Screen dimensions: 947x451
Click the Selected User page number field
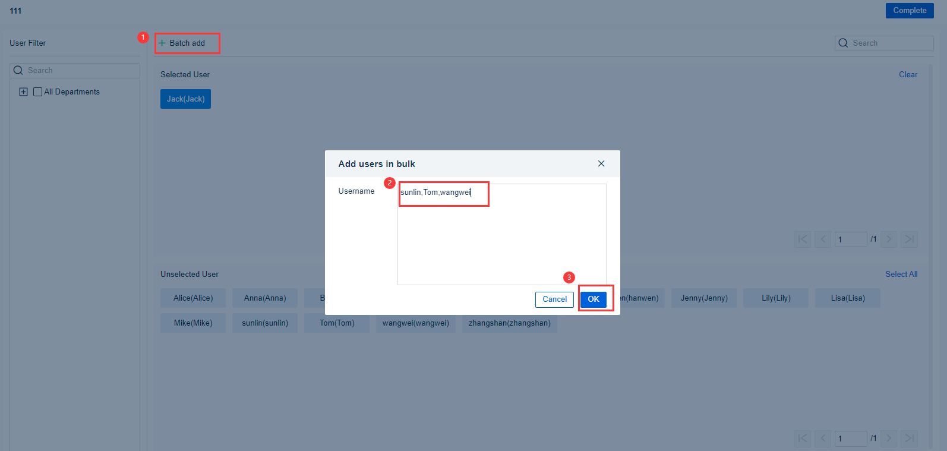pyautogui.click(x=850, y=239)
